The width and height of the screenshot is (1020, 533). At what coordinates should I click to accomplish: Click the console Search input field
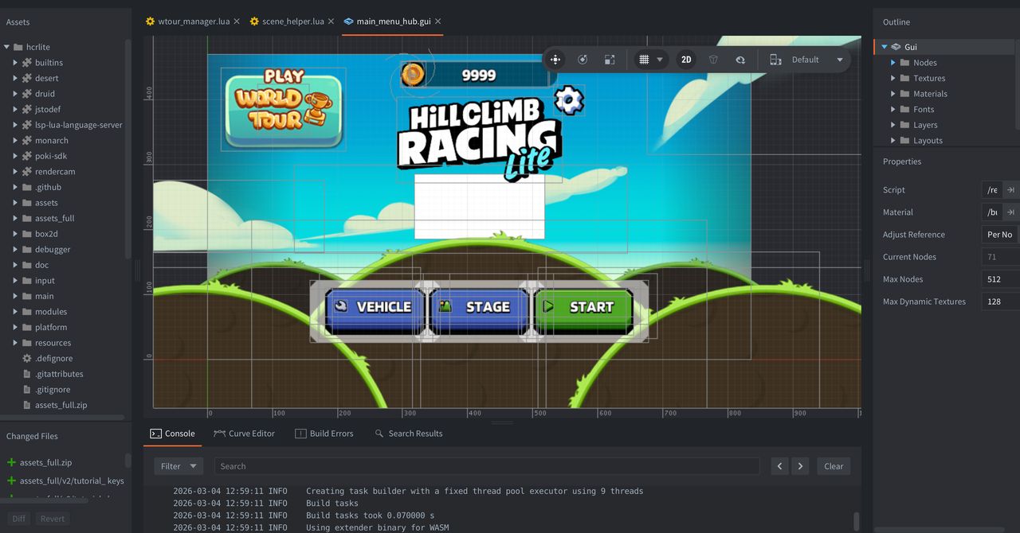click(486, 466)
